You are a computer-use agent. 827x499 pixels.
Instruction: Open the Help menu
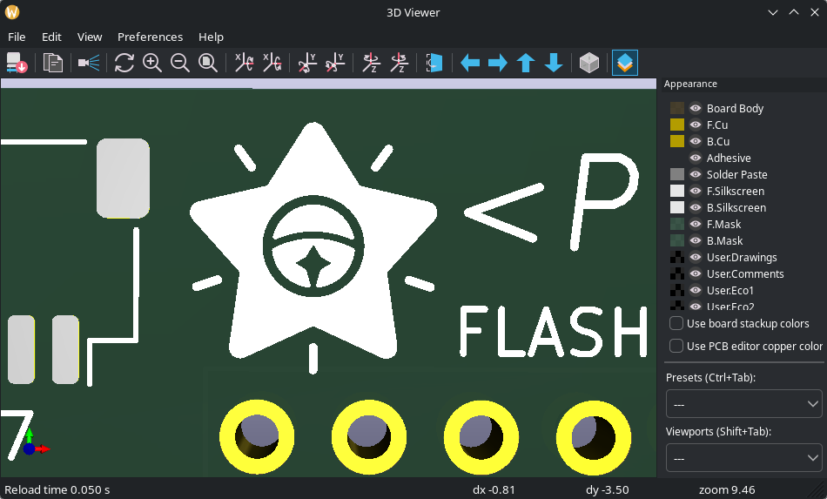click(x=211, y=37)
